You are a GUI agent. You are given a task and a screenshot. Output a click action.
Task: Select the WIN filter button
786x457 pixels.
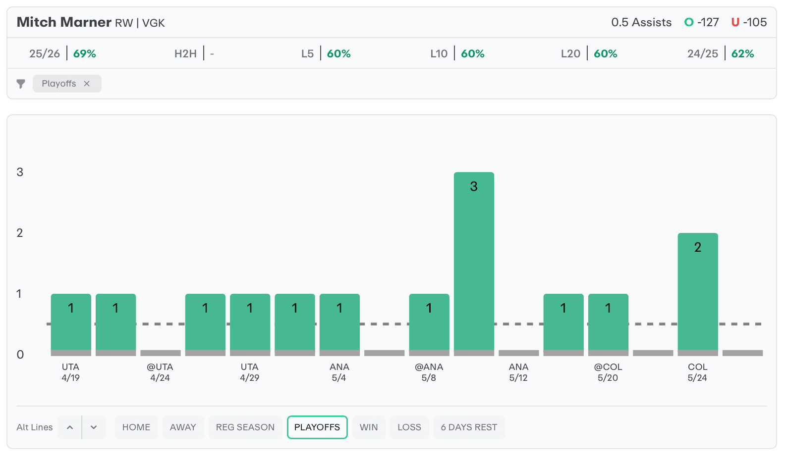pos(369,427)
